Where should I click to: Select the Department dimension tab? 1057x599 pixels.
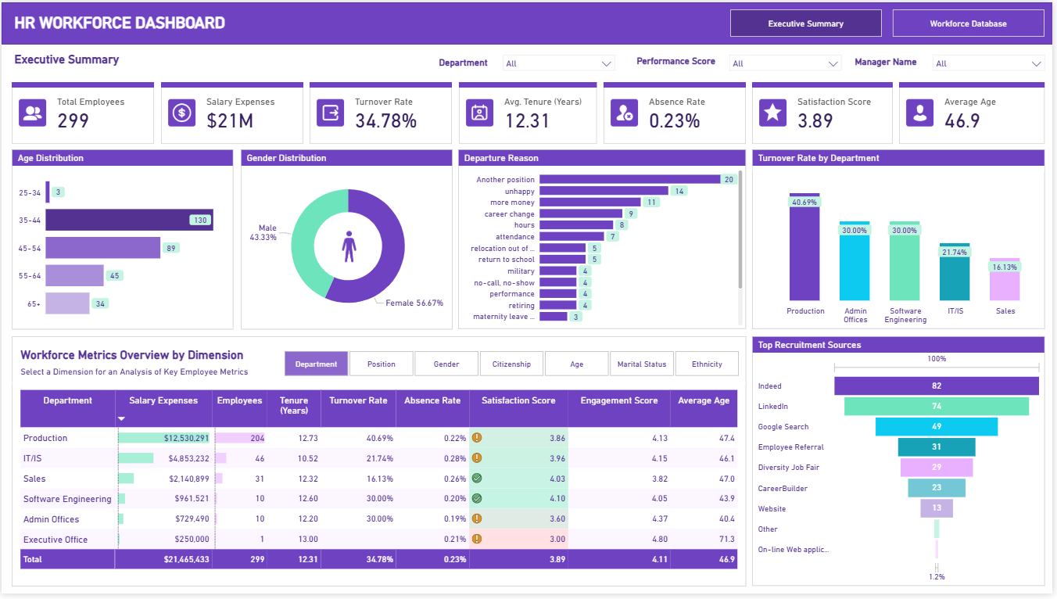(316, 364)
